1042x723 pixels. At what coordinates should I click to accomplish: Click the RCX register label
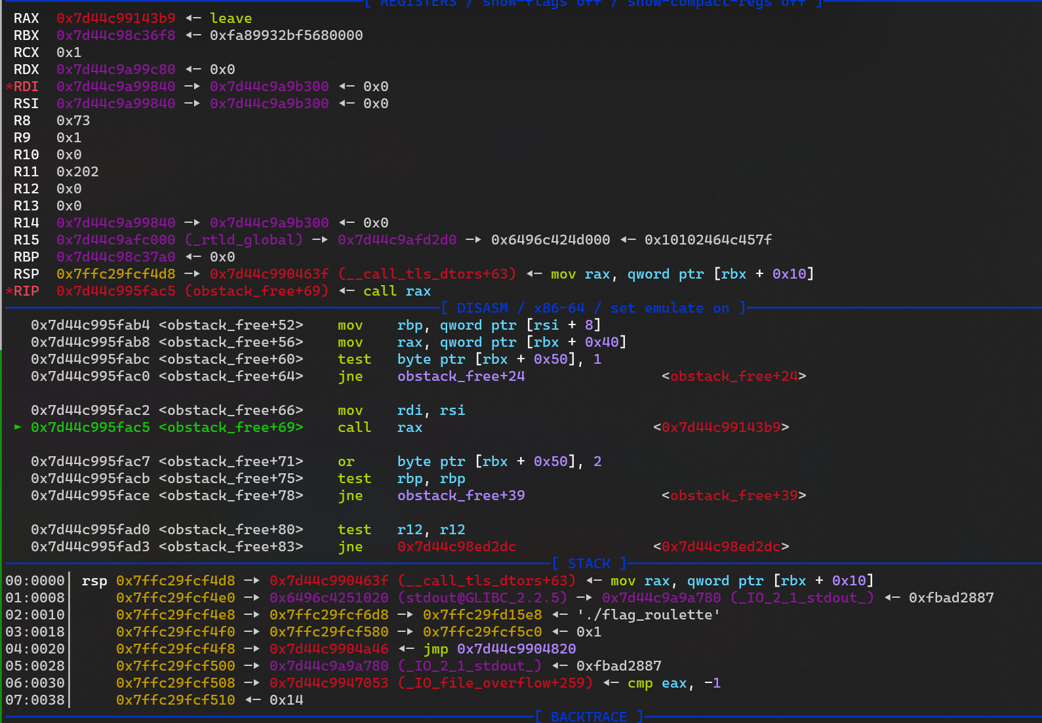(x=26, y=52)
